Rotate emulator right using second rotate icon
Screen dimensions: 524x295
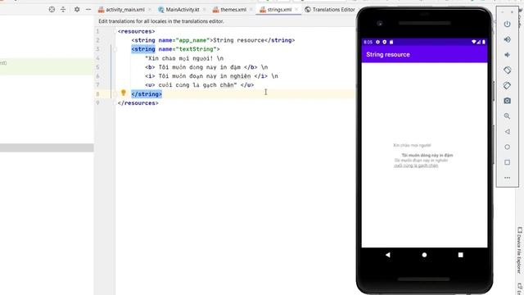(x=507, y=85)
